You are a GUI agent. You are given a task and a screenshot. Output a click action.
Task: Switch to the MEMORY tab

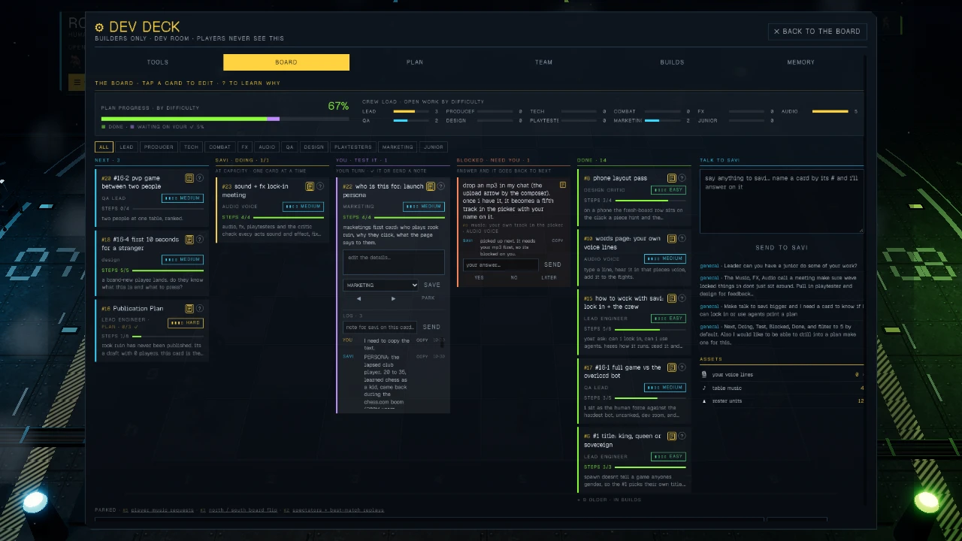(x=800, y=62)
